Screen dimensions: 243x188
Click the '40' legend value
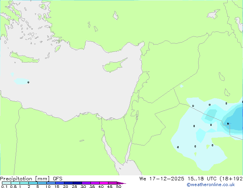[101, 186]
